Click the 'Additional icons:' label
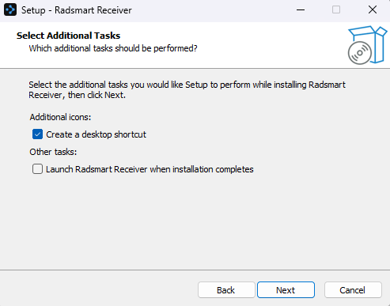 click(60, 117)
